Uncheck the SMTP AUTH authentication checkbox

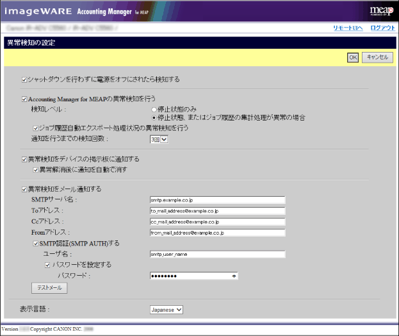point(35,244)
